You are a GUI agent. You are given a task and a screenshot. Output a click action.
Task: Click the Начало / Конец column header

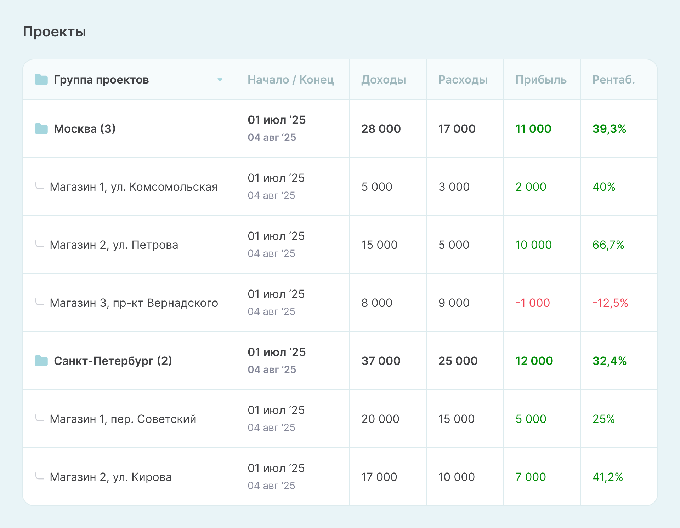pos(290,80)
